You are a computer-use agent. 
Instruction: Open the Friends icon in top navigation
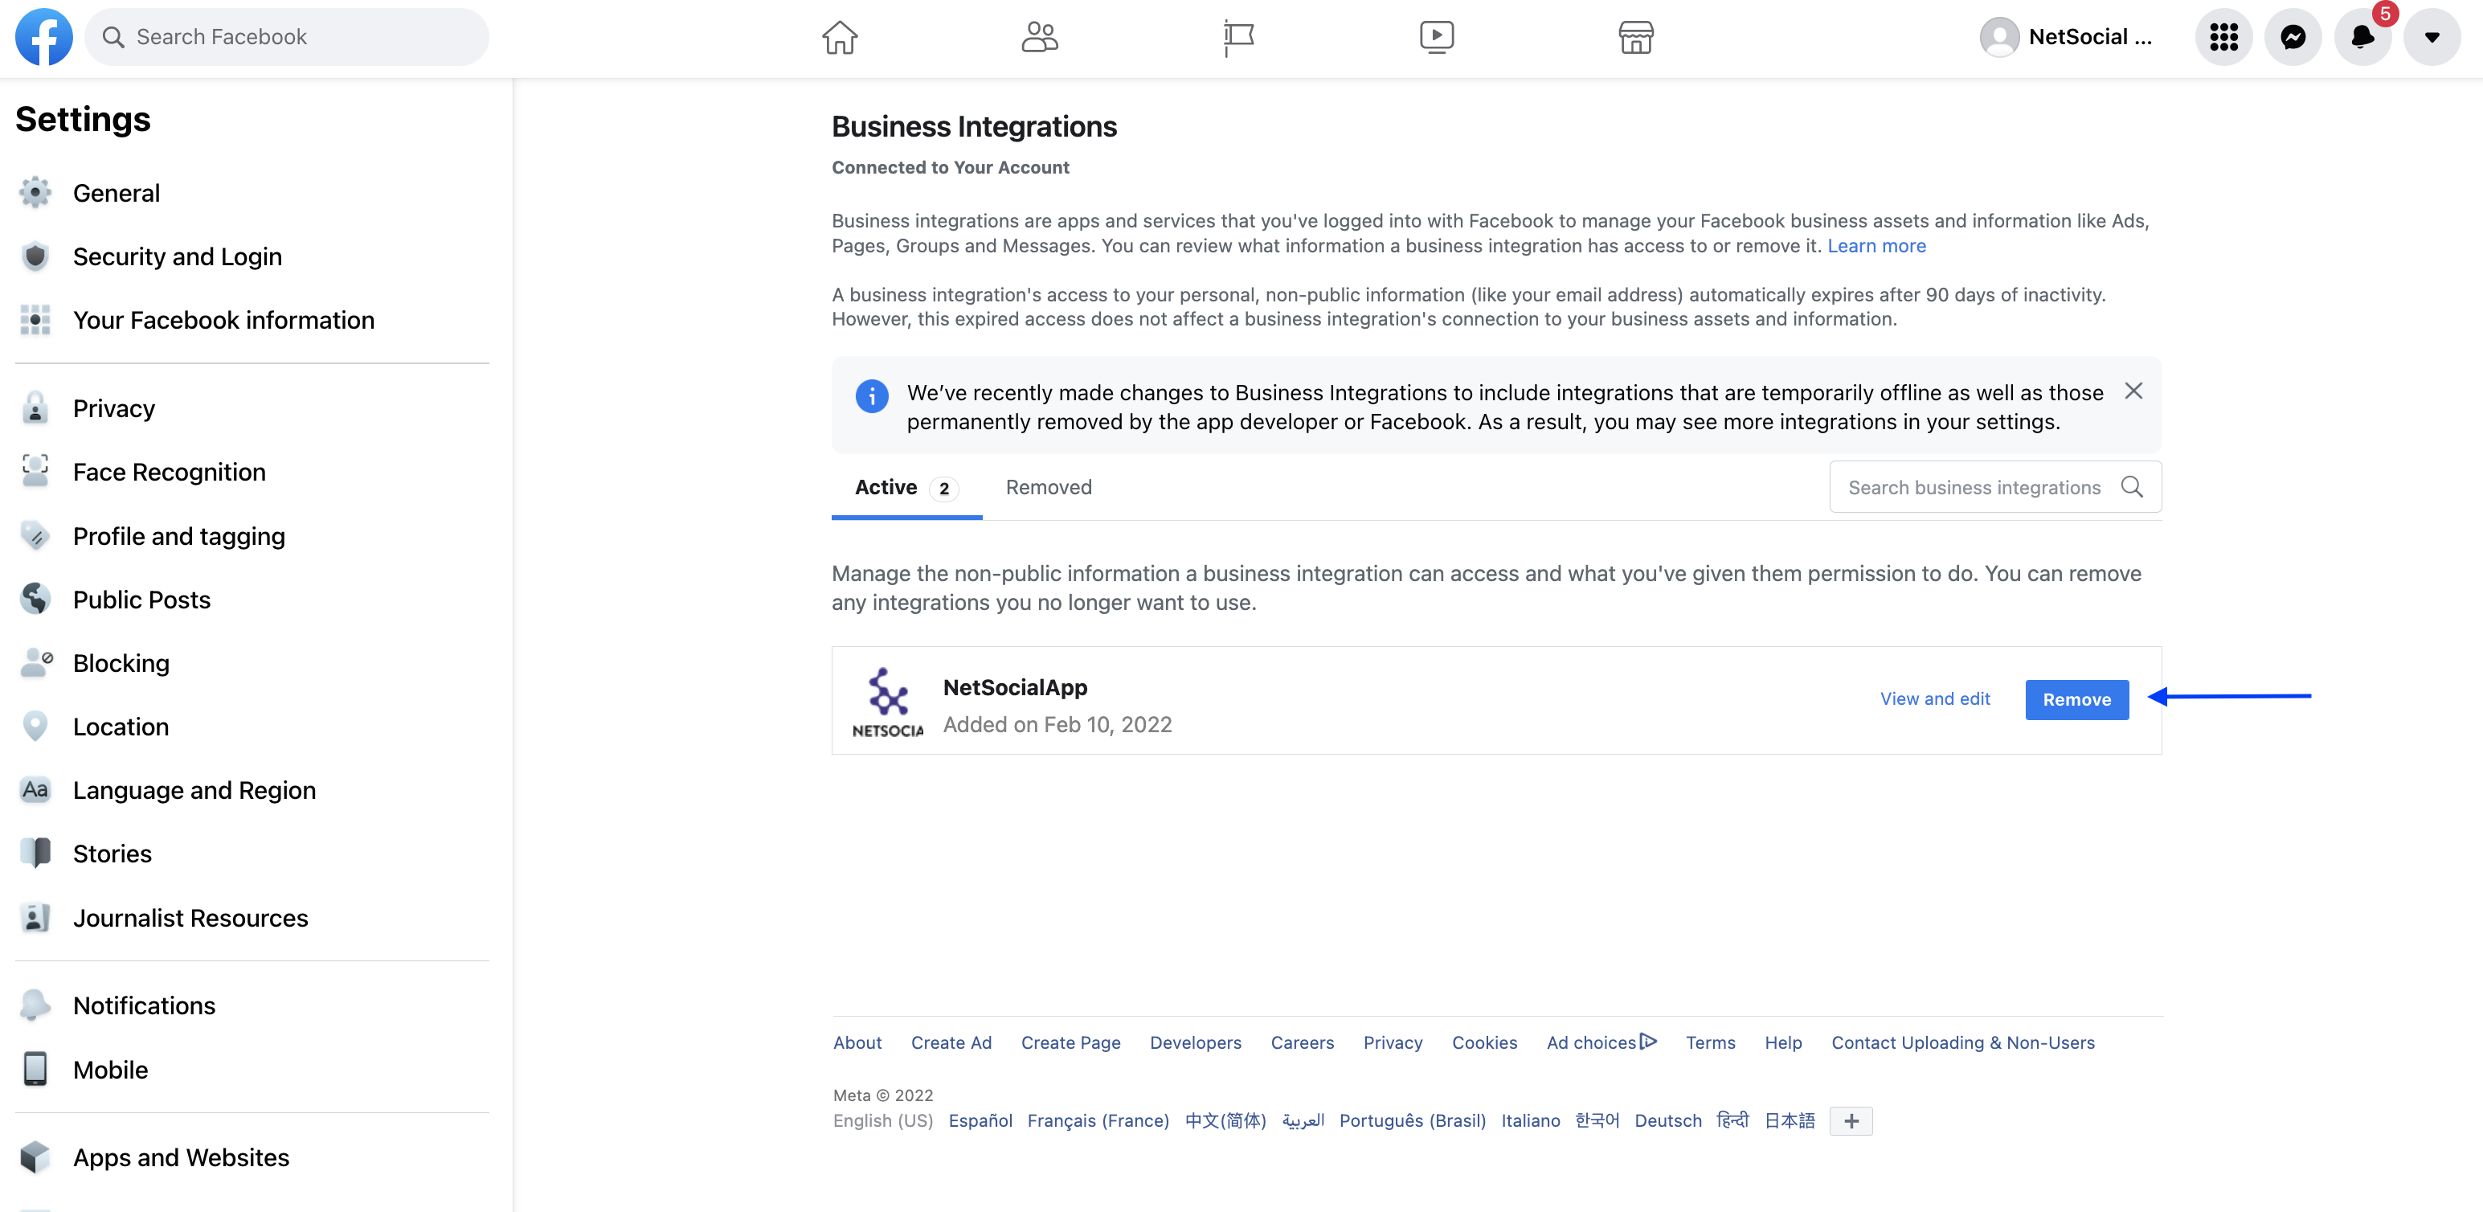[1039, 38]
